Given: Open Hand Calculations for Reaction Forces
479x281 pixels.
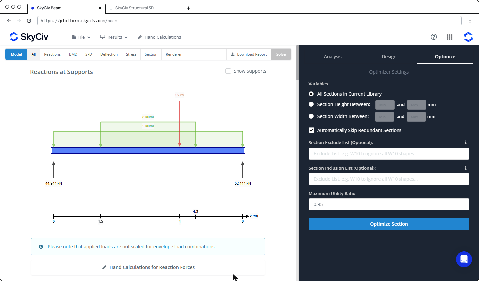Looking at the screenshot, I should pos(148,267).
